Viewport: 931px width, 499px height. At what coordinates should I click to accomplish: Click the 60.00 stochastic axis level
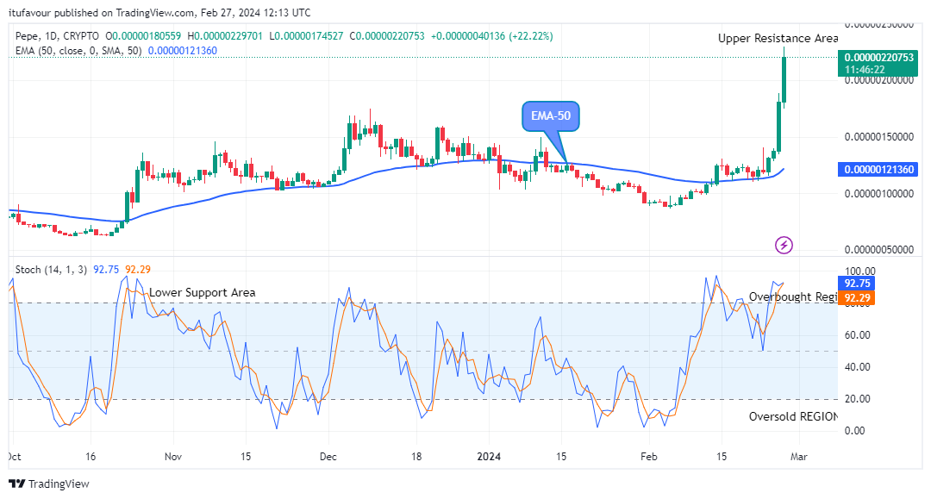(858, 335)
